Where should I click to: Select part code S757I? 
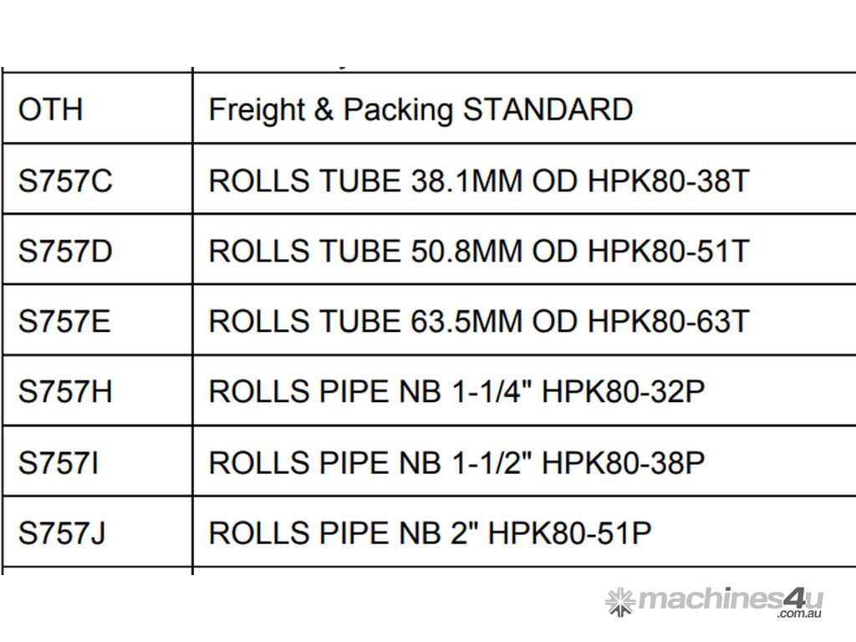coord(58,462)
